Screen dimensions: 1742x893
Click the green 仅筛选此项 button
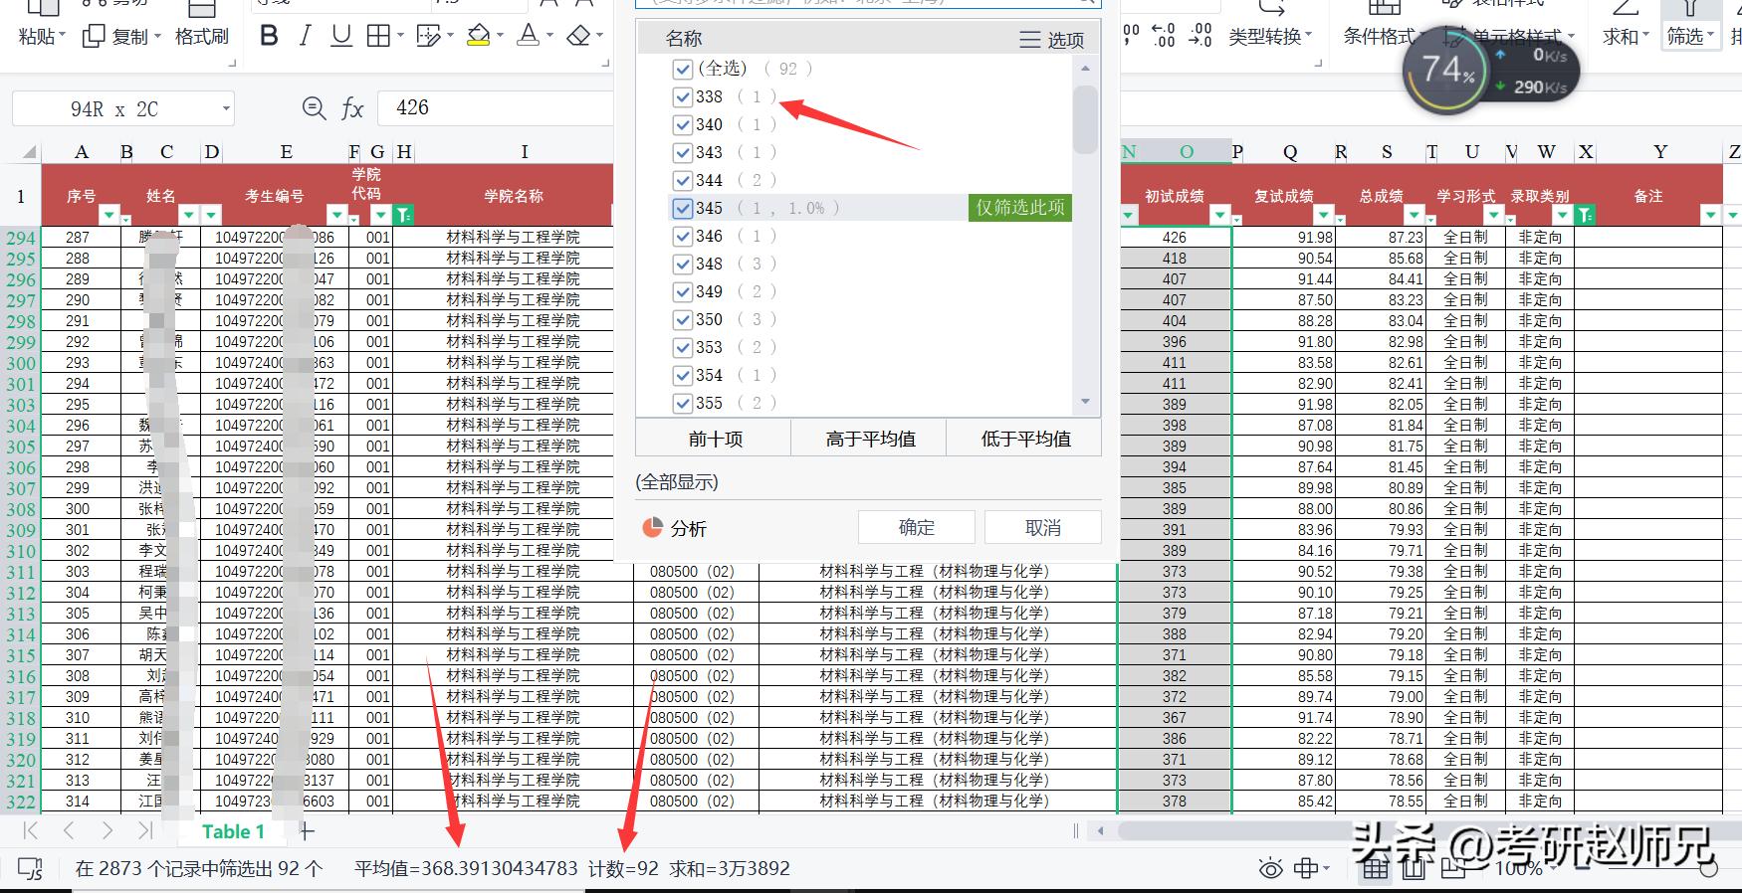pyautogui.click(x=1020, y=207)
